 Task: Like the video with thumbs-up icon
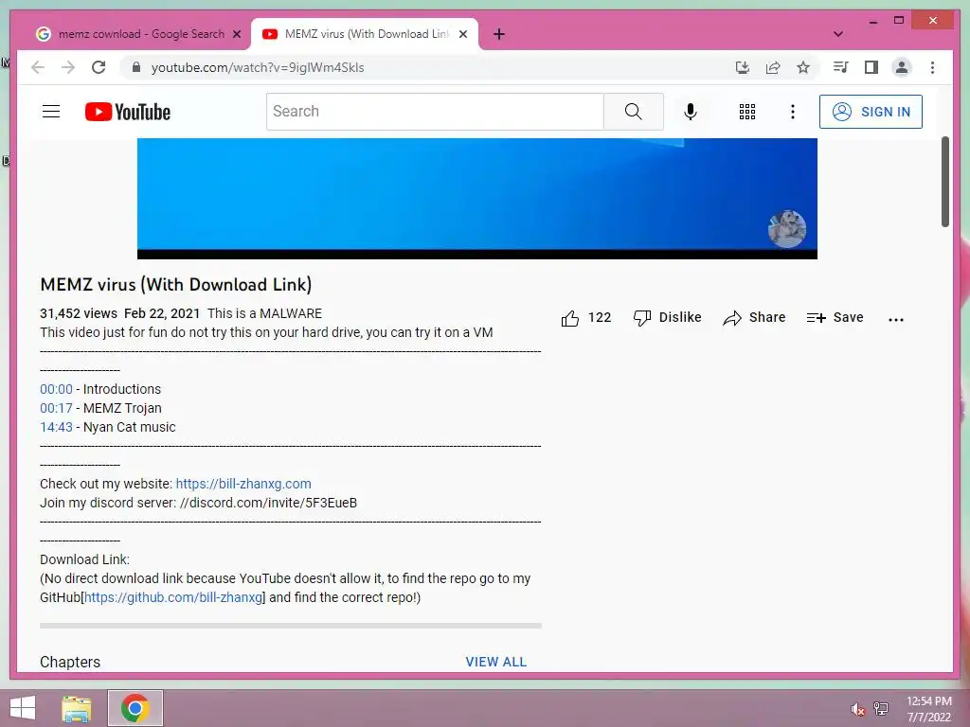(569, 318)
